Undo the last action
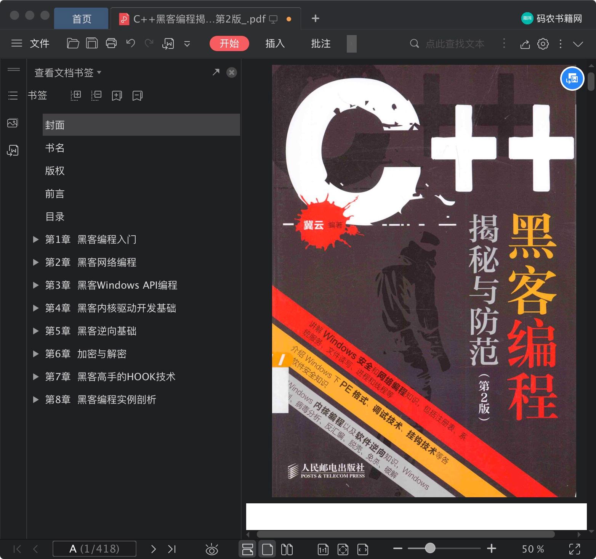This screenshot has width=596, height=559. pyautogui.click(x=130, y=43)
